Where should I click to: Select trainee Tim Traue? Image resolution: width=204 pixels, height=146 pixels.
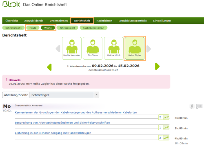[x=93, y=48]
